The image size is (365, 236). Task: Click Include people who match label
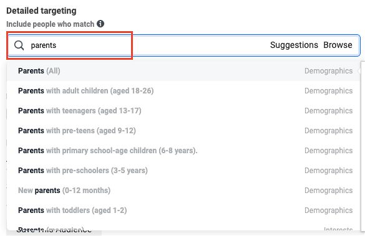coord(51,24)
